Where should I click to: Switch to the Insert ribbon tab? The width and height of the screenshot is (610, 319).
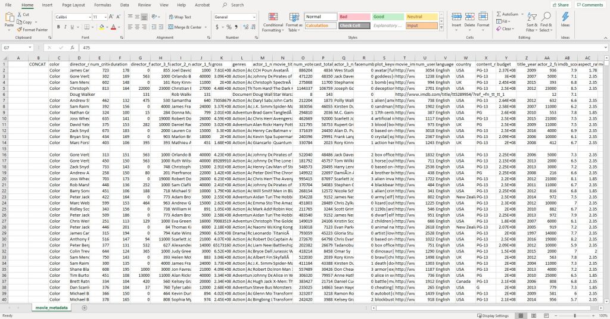[x=47, y=5]
